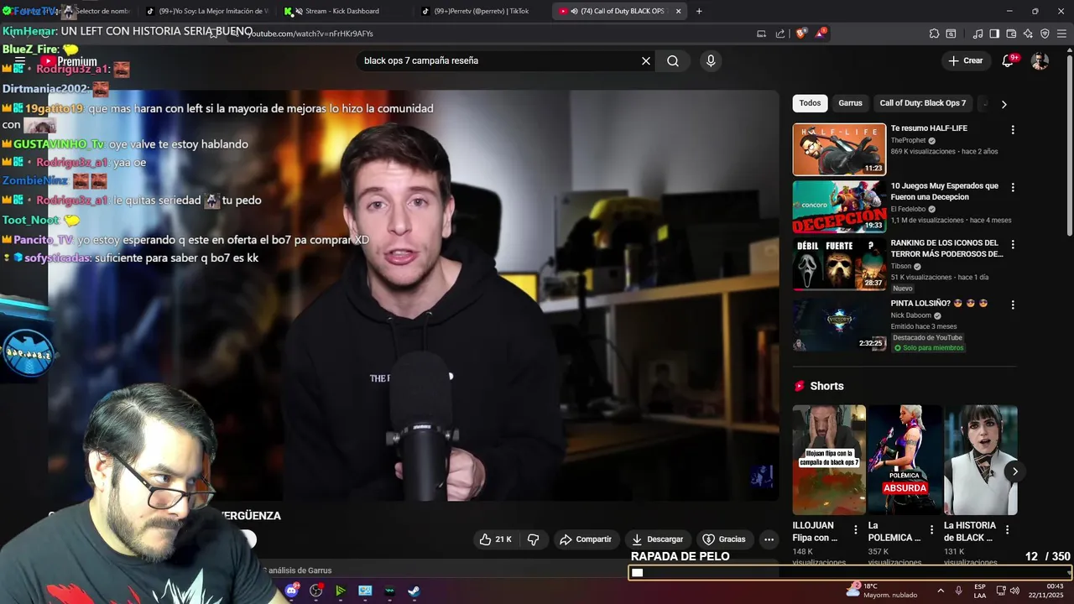Screen dimensions: 1074x604
Task: Open the browser extensions puzzle icon
Action: click(x=934, y=34)
